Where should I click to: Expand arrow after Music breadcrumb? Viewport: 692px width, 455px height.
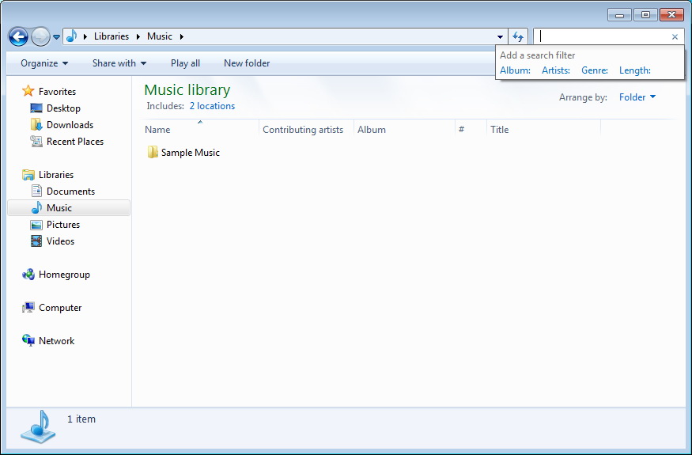tap(181, 36)
